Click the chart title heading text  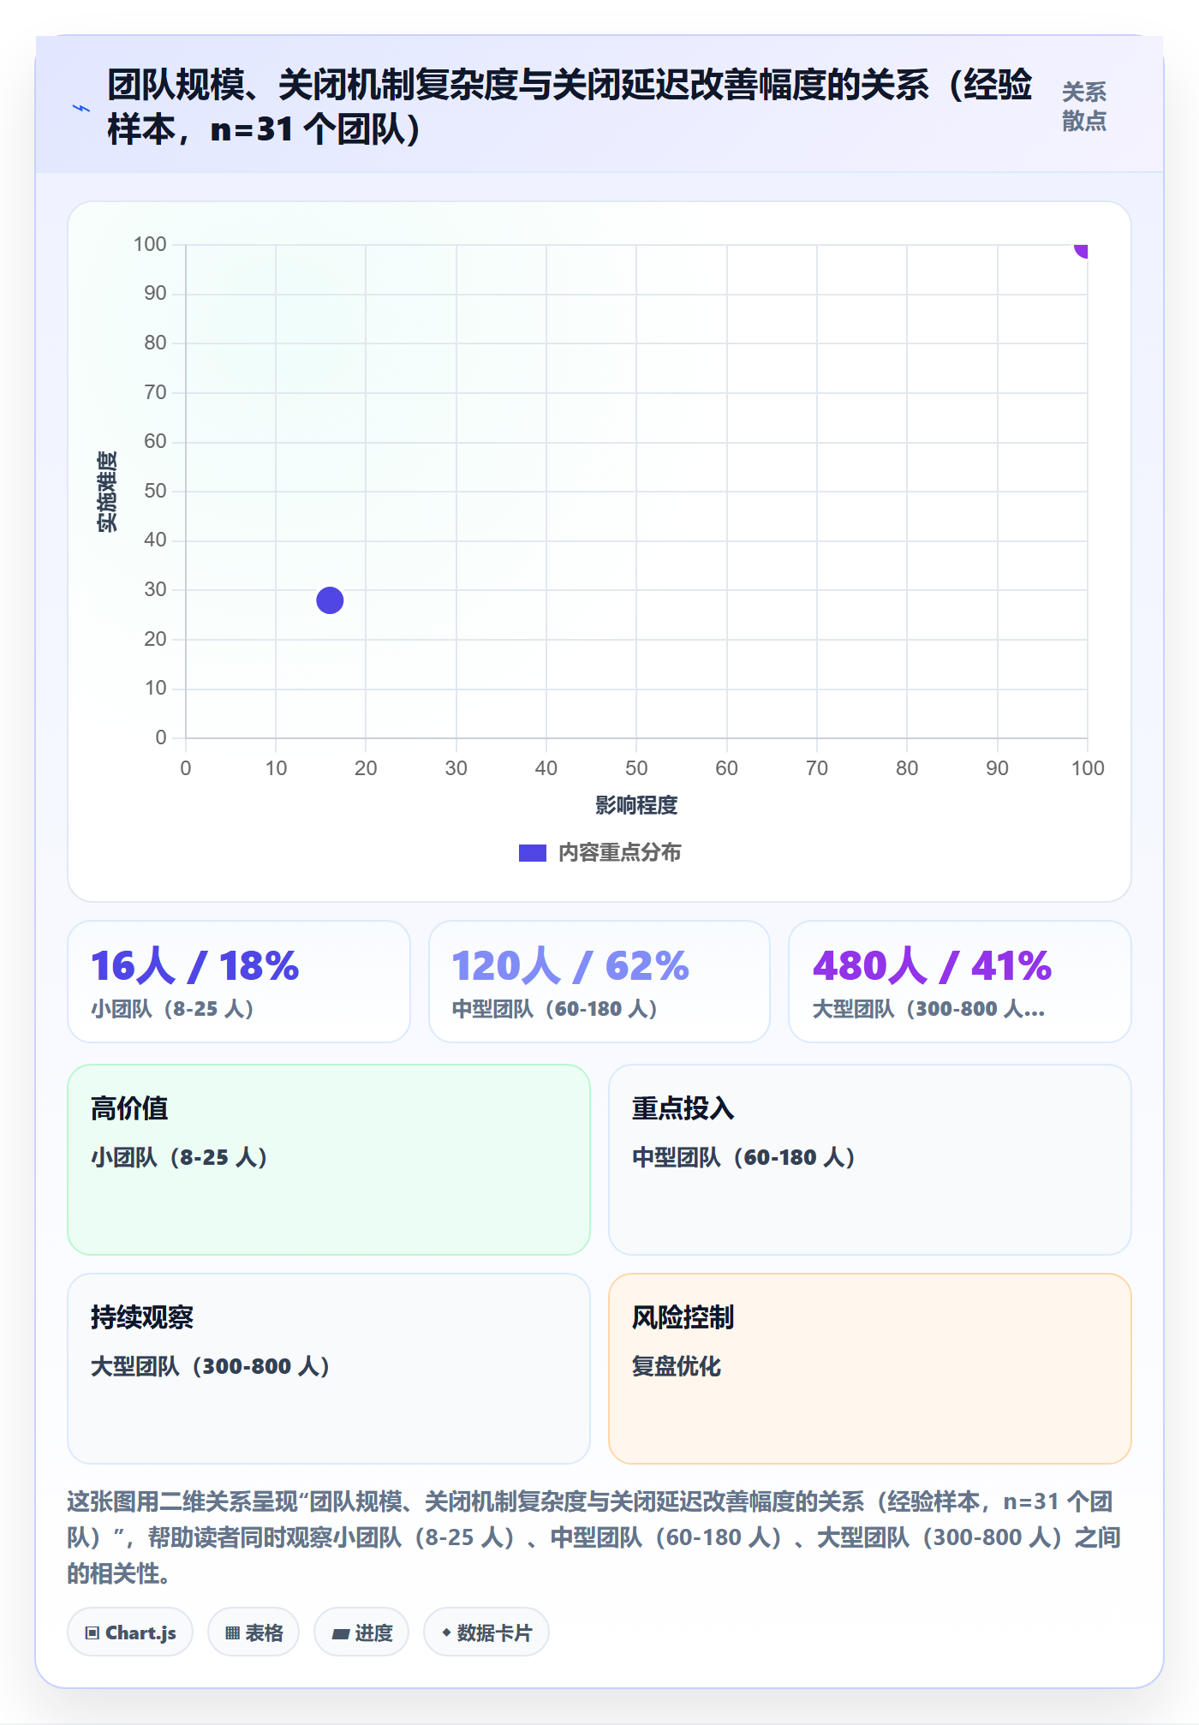pos(570,107)
